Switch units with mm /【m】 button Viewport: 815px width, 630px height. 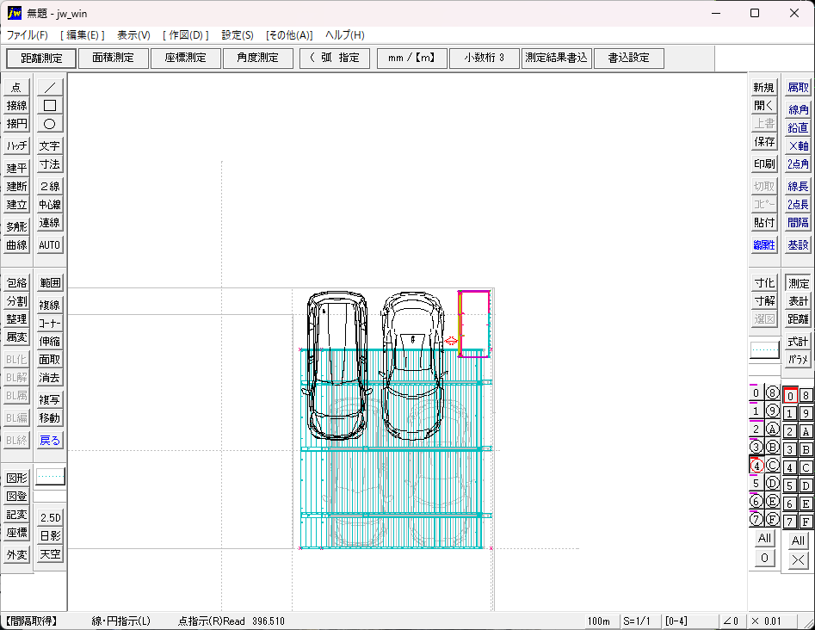coord(411,58)
